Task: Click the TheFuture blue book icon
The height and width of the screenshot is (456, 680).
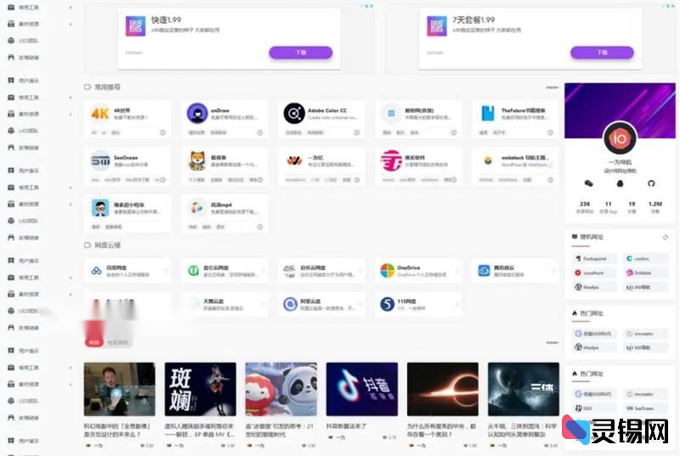Action: (488, 114)
